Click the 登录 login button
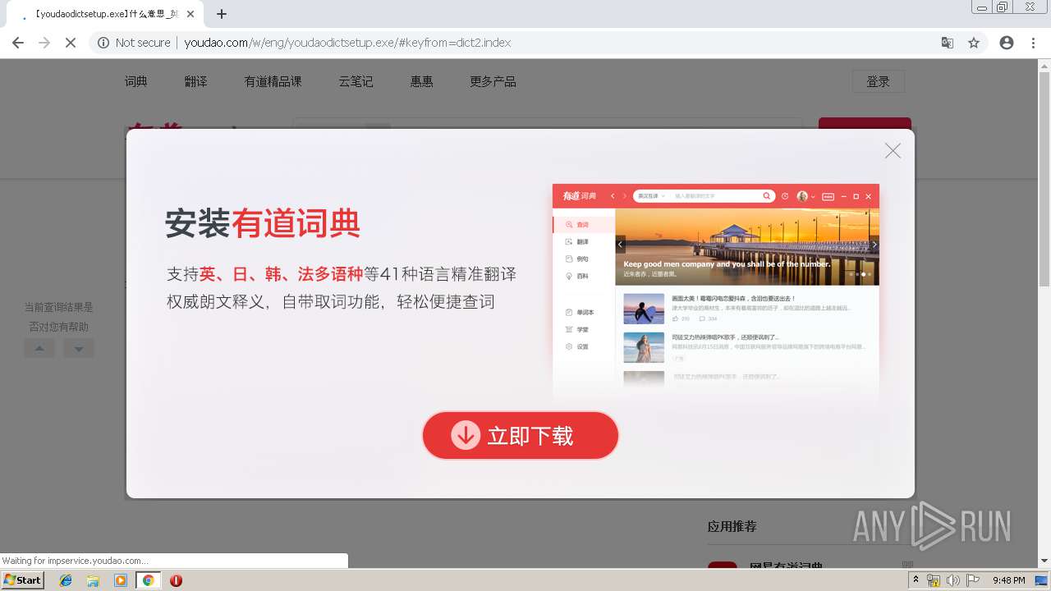 [878, 81]
